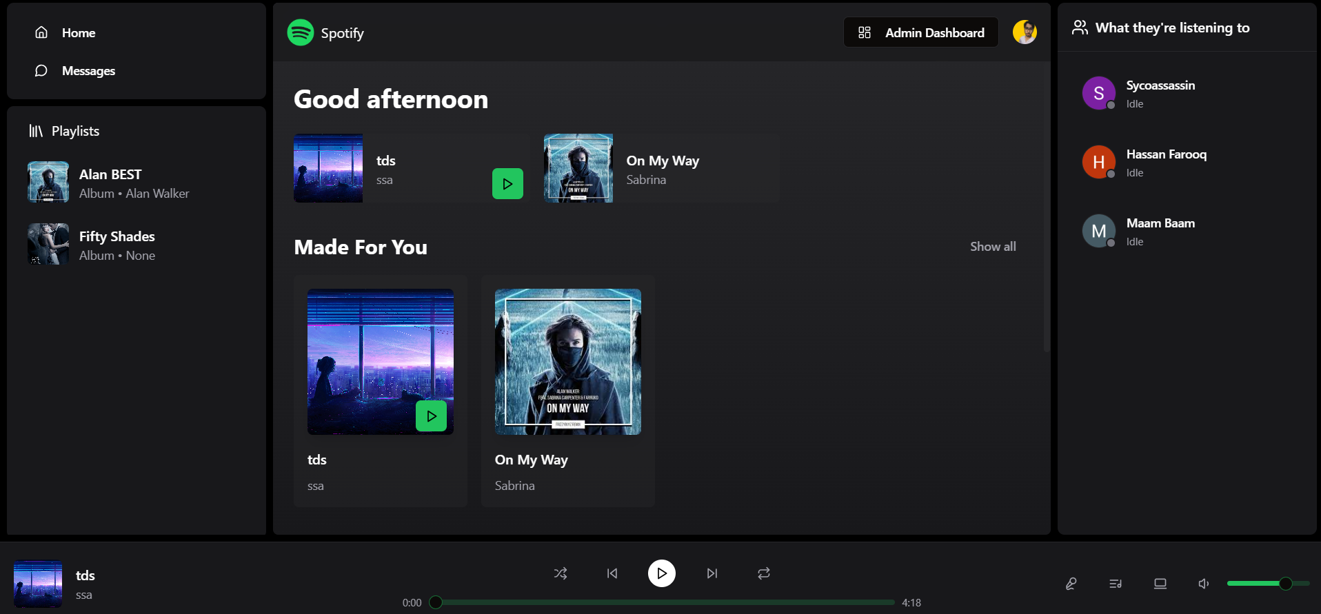Click Maam Baam's M avatar

pos(1099,231)
